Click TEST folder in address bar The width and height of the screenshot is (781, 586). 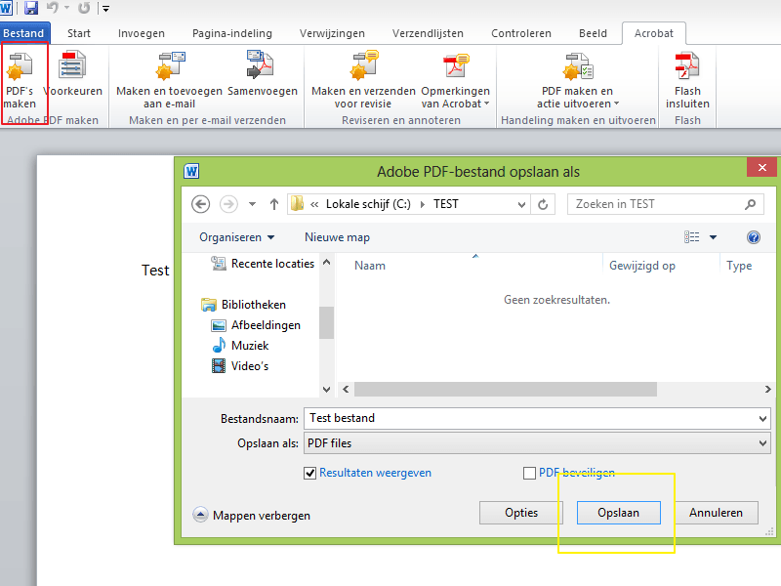click(446, 204)
